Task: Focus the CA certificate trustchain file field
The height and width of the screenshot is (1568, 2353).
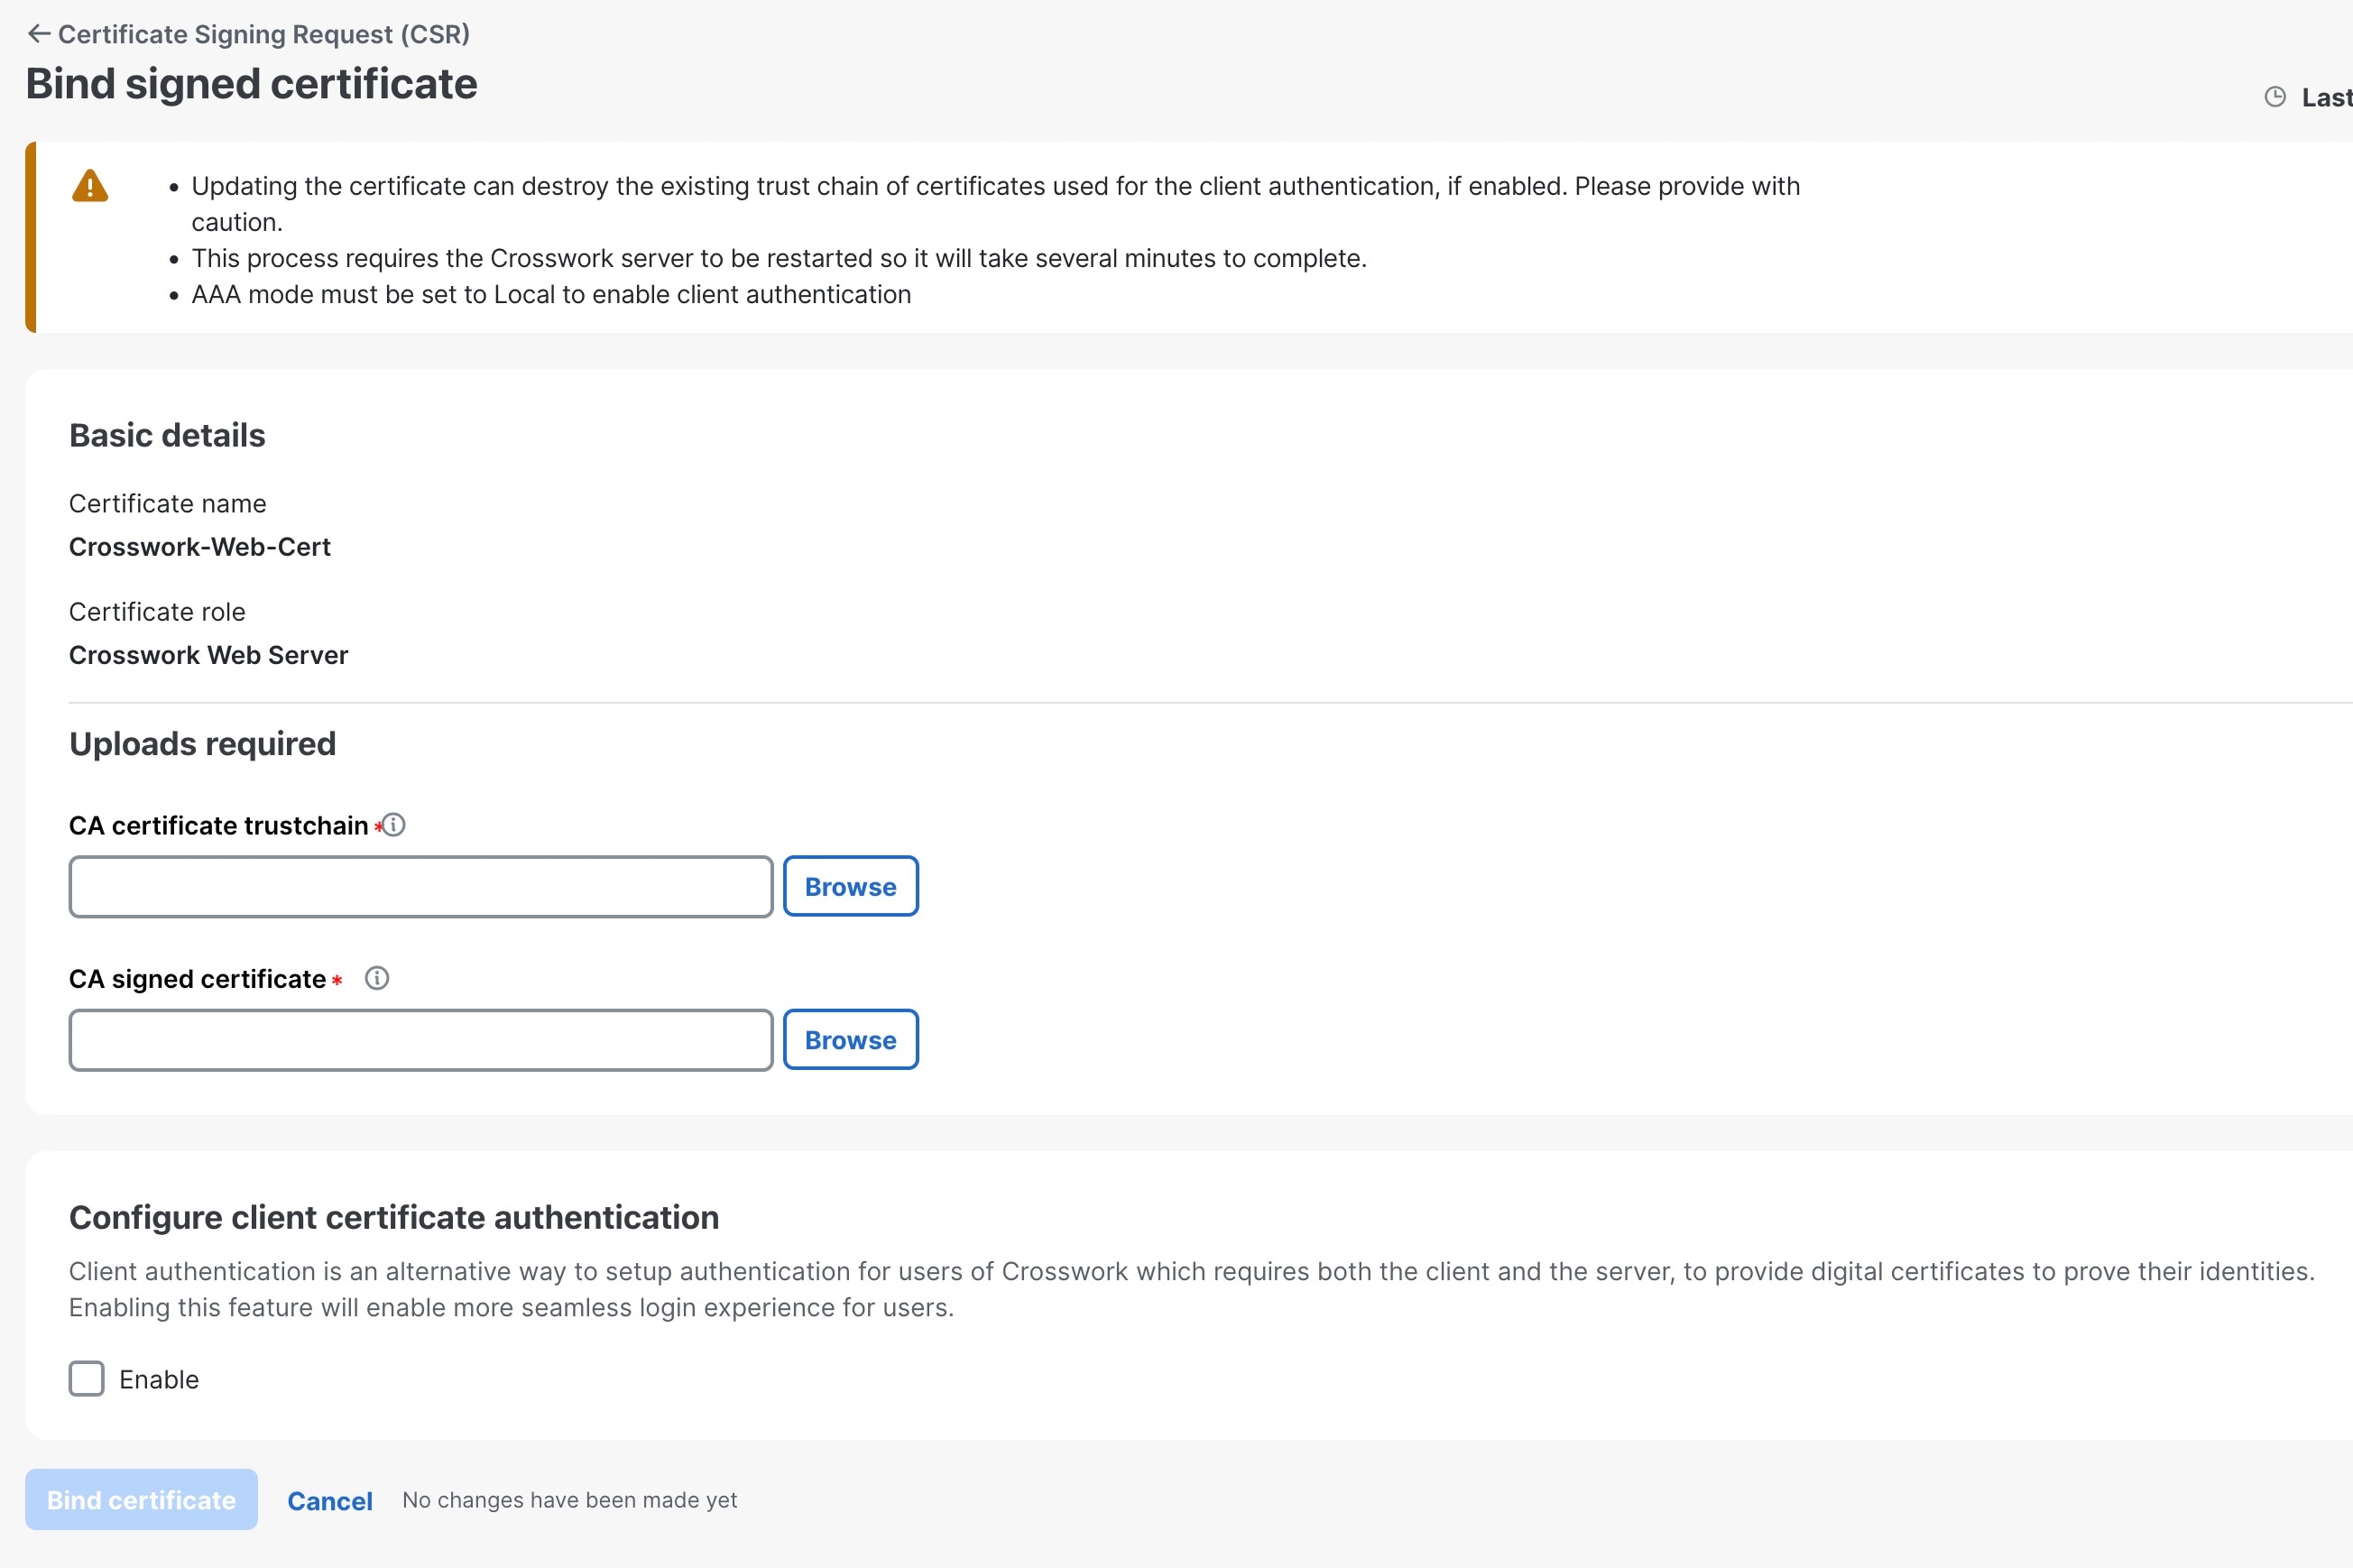Action: click(x=421, y=887)
